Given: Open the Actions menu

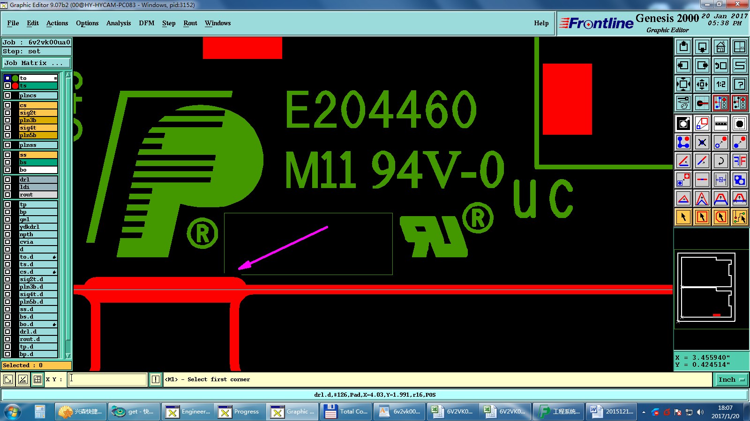Looking at the screenshot, I should pos(57,23).
